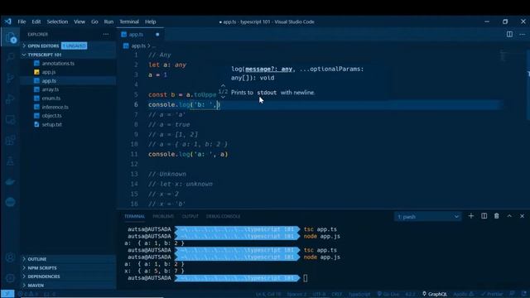
Task: Select the Terminal panel tab
Action: point(134,216)
